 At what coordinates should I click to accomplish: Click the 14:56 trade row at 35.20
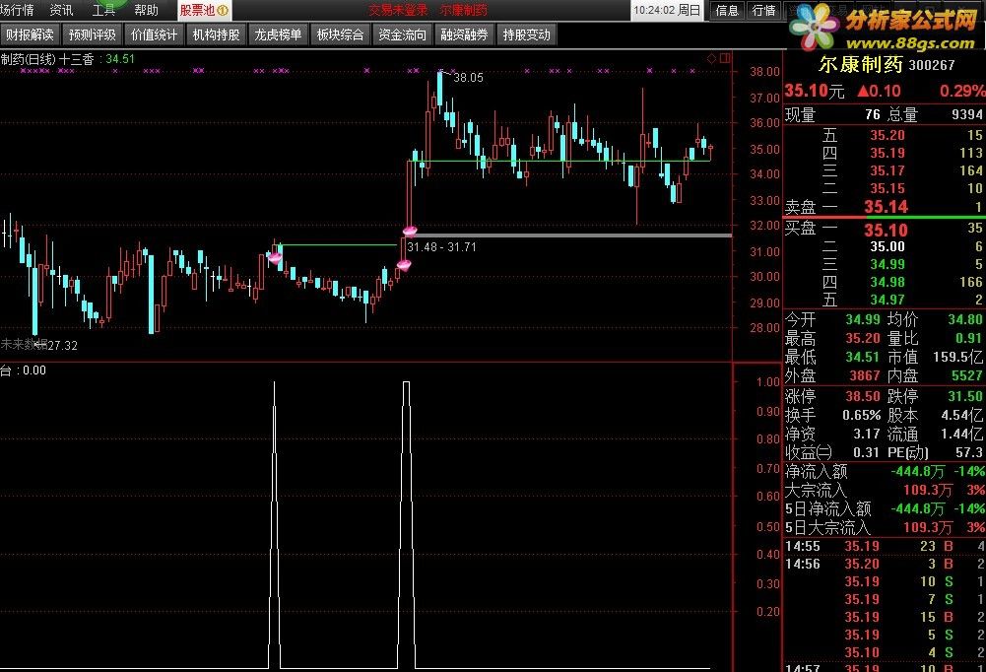click(x=885, y=564)
